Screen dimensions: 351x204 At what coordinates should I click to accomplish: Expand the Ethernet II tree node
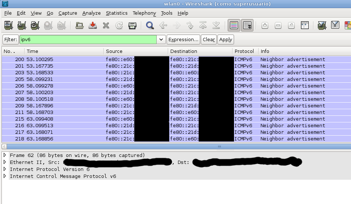(x=5, y=162)
